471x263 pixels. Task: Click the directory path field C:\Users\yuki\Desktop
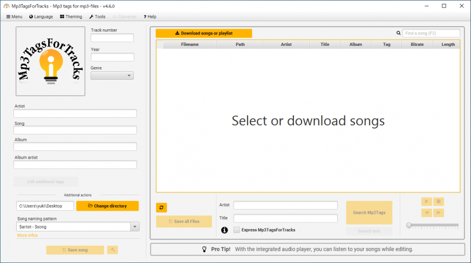[x=45, y=206]
